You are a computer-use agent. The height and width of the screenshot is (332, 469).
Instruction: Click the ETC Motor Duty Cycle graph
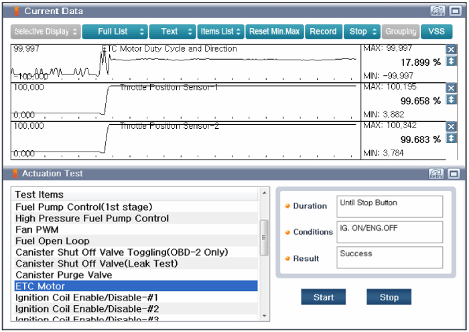point(186,64)
